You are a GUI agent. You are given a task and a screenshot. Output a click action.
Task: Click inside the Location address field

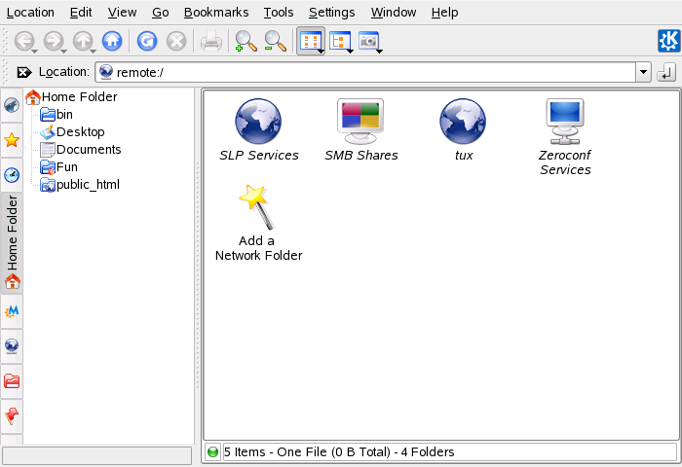click(x=370, y=72)
